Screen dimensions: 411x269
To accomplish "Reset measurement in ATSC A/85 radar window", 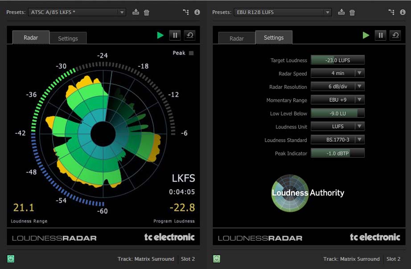I will pos(190,35).
